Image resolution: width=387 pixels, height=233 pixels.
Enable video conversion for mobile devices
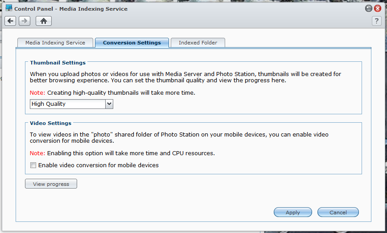click(33, 165)
